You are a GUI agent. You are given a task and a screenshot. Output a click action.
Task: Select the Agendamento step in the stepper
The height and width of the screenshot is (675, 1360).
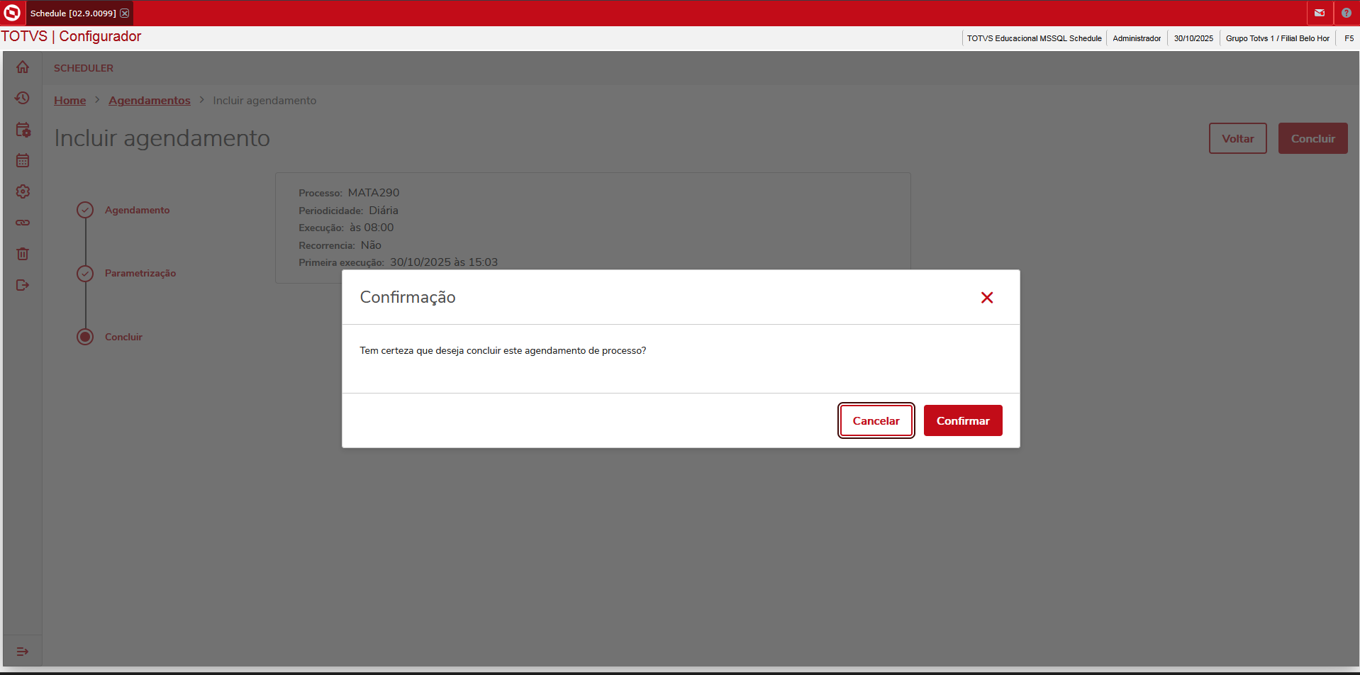[x=138, y=210]
